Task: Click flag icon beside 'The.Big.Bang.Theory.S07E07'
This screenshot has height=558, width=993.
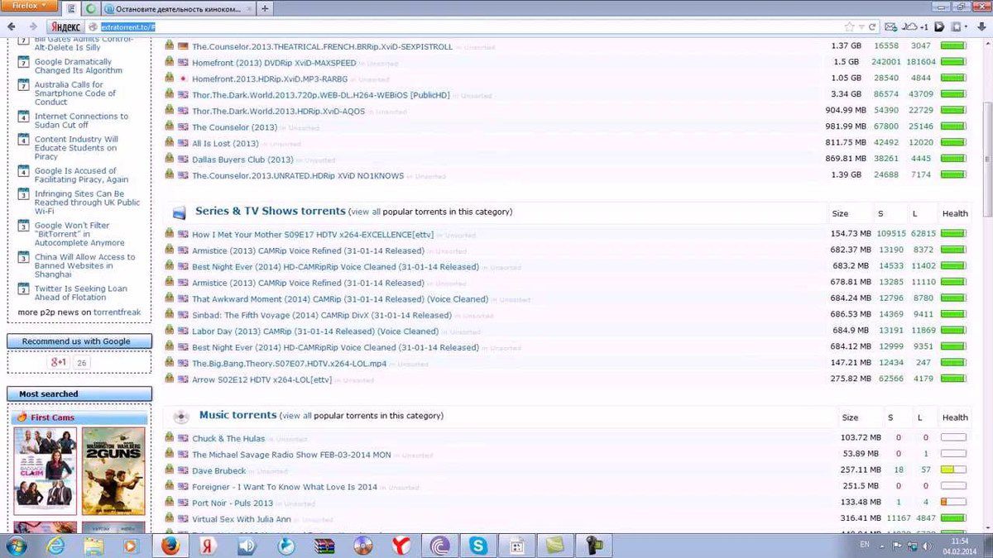Action: (183, 363)
